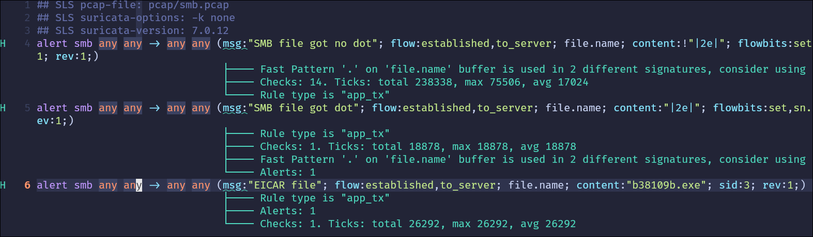Click the "Checks: 14" diagnostic line

point(424,82)
